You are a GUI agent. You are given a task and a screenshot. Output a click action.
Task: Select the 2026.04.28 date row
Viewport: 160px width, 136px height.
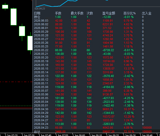(41, 116)
